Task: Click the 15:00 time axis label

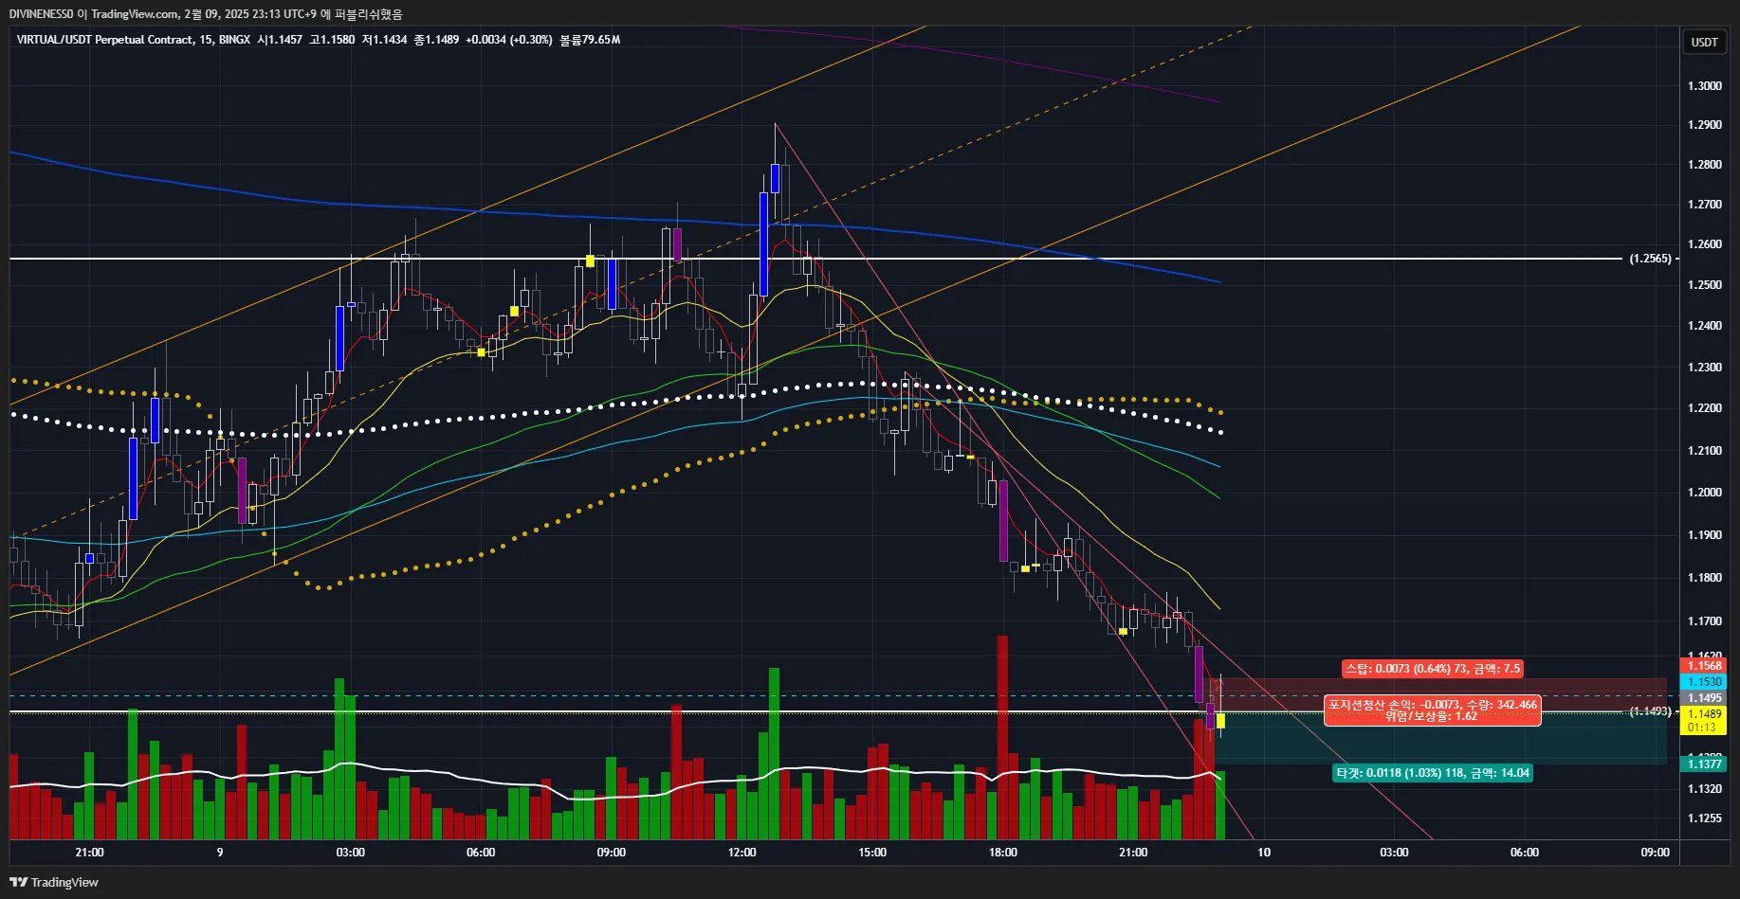Action: coord(872,853)
